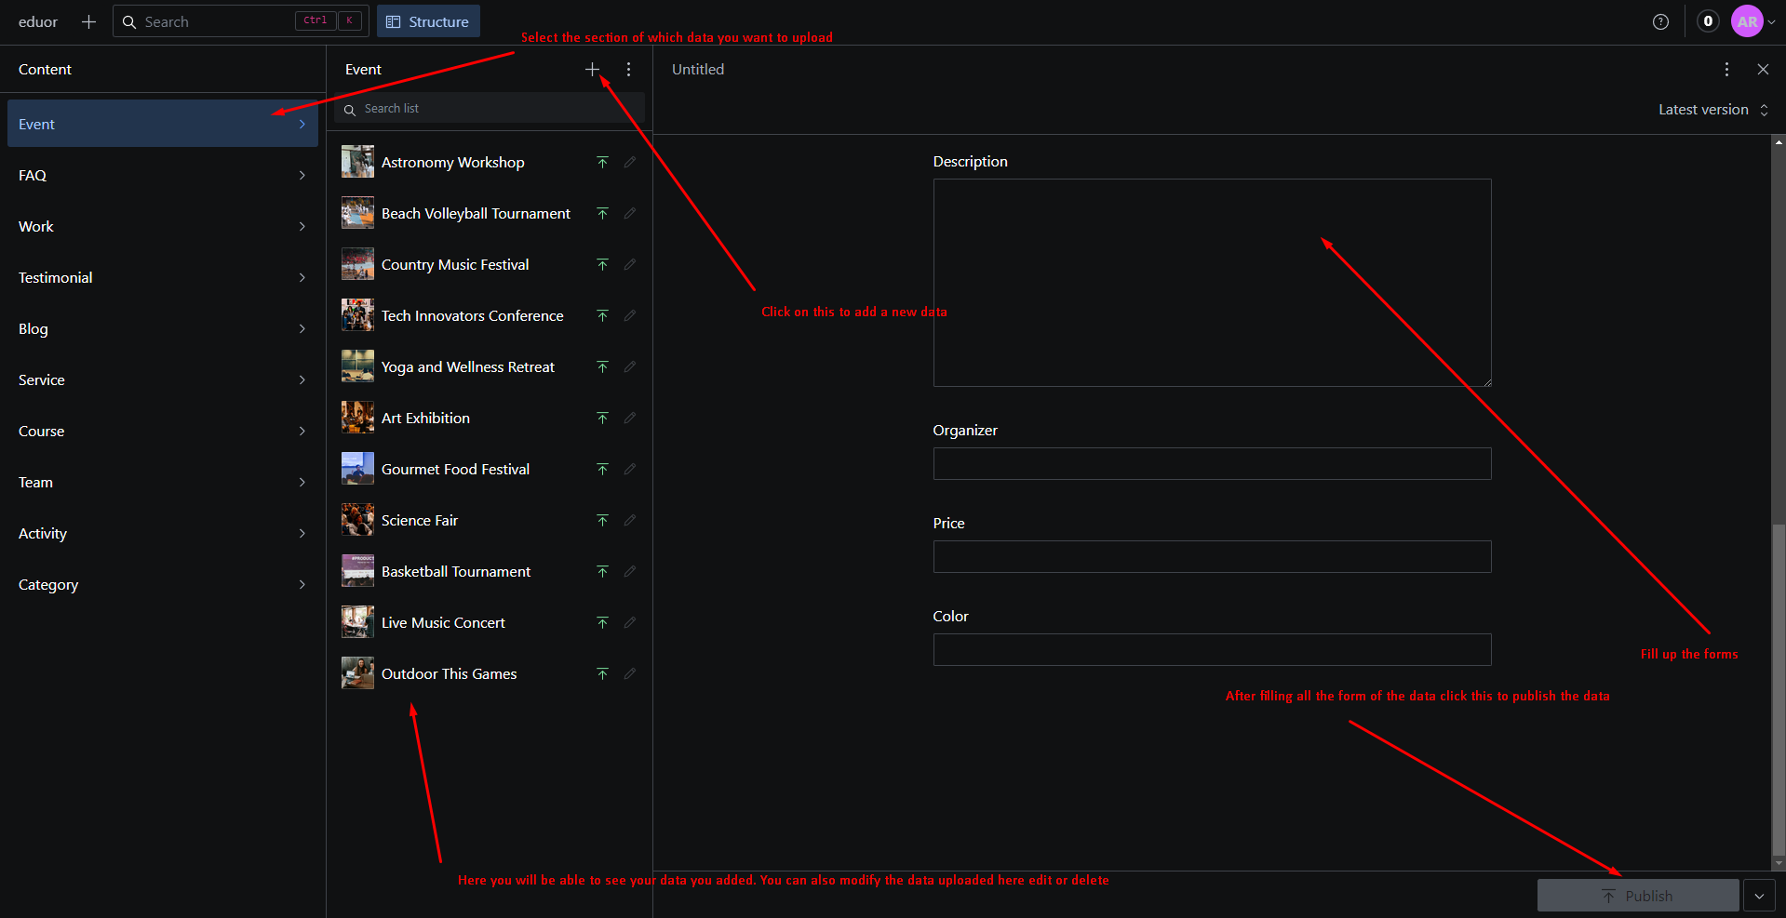Click the Color input field
Image resolution: width=1786 pixels, height=918 pixels.
1212,650
